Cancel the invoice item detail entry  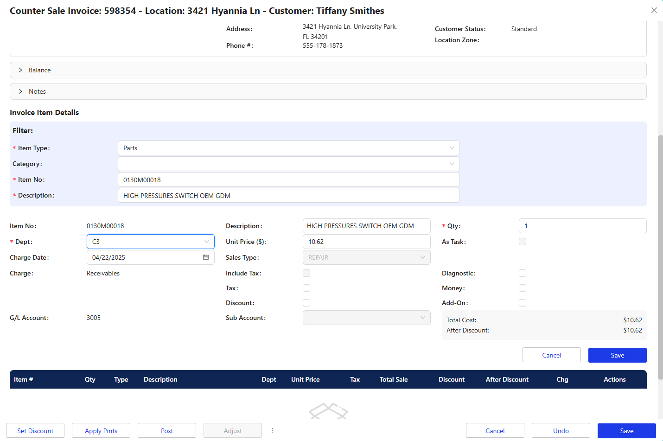coord(552,355)
